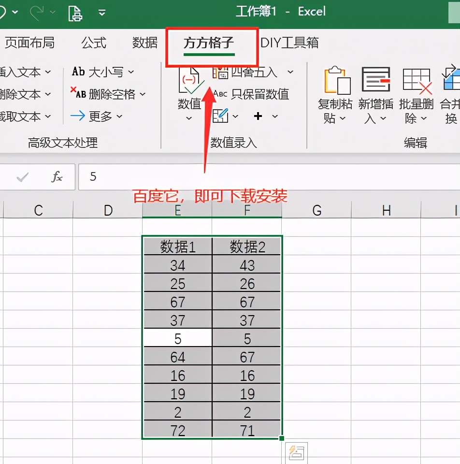Select column H header

coord(386,210)
